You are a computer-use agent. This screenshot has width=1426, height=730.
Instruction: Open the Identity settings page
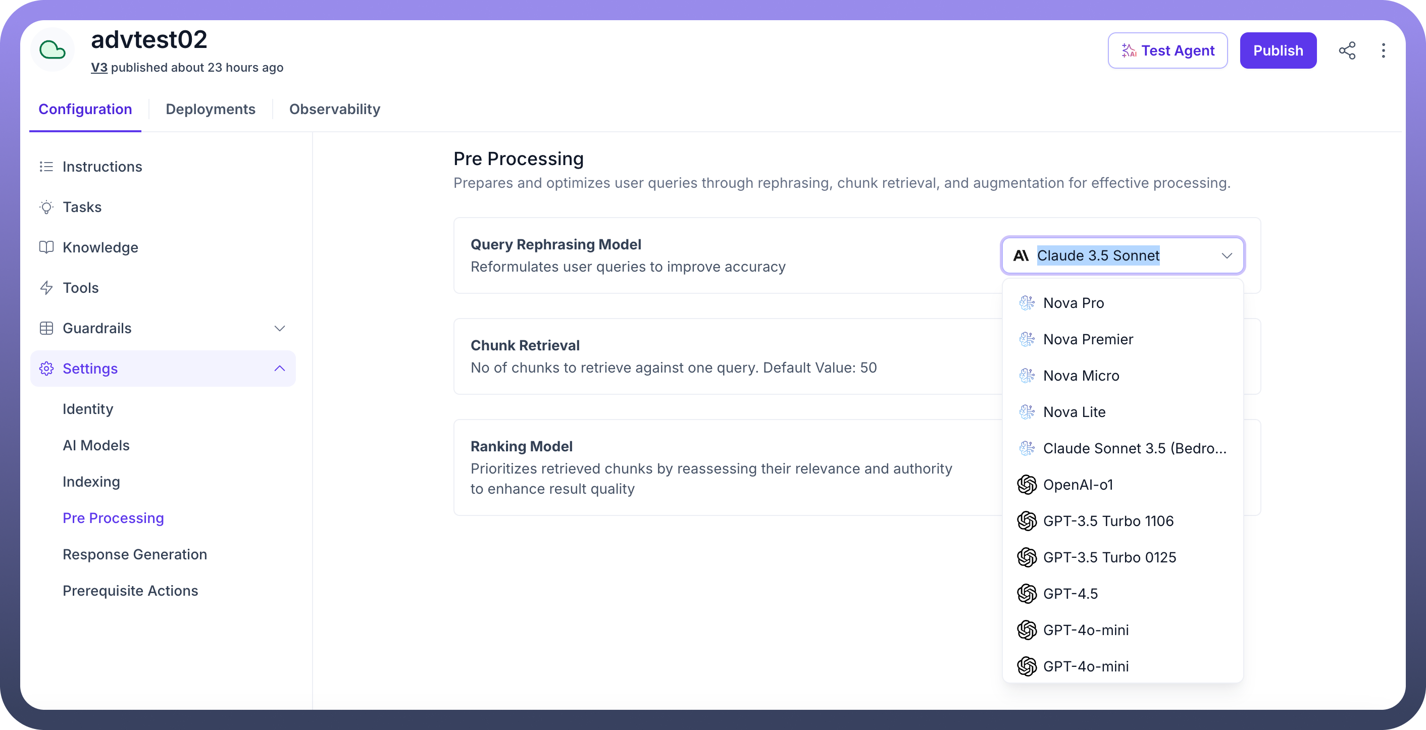coord(88,409)
